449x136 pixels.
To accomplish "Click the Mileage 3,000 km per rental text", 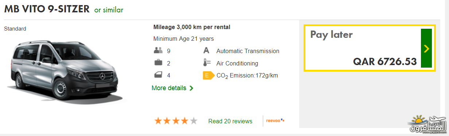I will (x=192, y=27).
